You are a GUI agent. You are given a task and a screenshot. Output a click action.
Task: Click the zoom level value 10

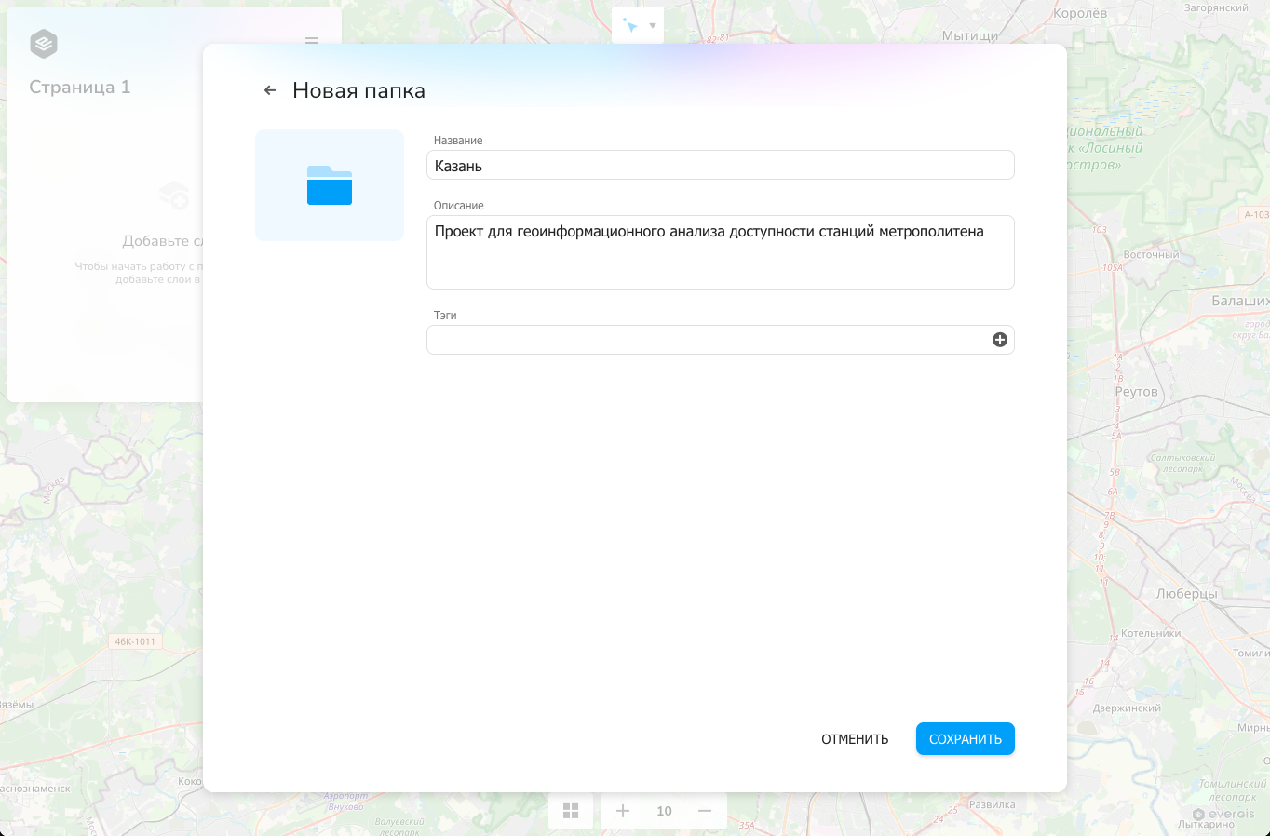tap(664, 811)
